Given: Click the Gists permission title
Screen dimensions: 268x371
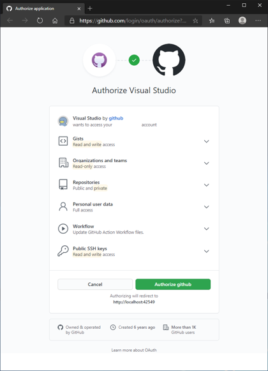Looking at the screenshot, I should pos(78,139).
